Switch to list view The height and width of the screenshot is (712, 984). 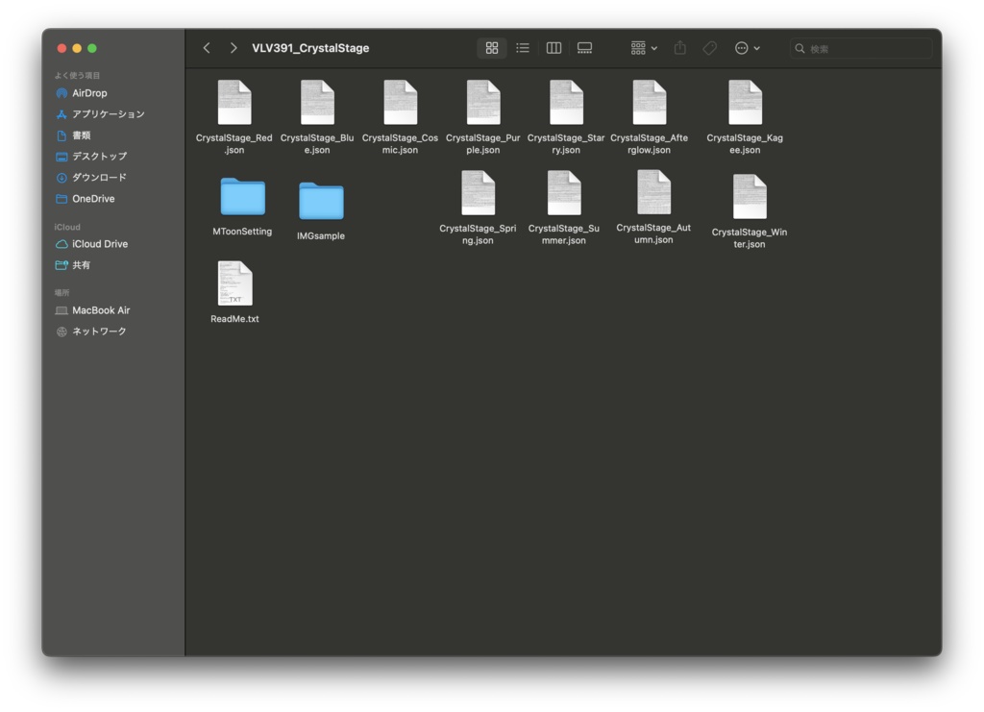522,48
